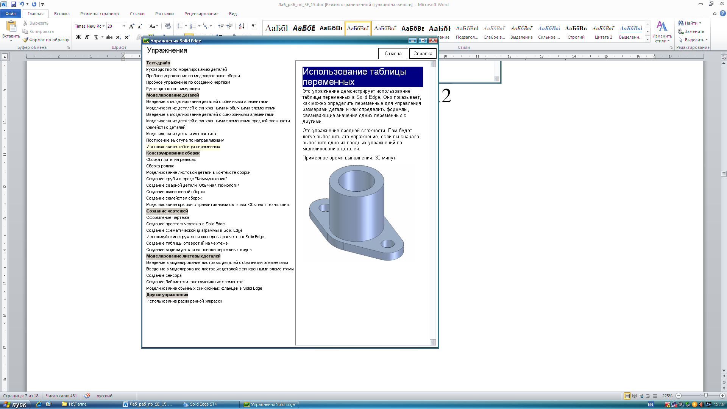Open the font name dropdown Times New Roman

point(103,26)
